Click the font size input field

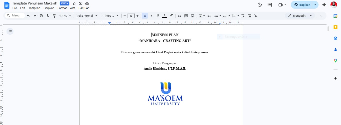131,16
